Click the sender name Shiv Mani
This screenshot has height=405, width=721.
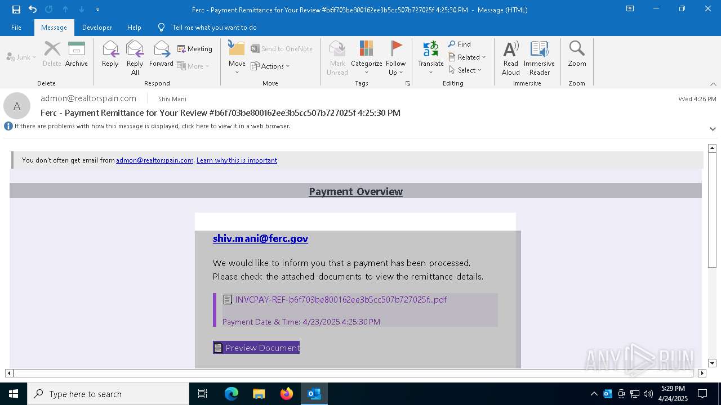[x=172, y=99]
